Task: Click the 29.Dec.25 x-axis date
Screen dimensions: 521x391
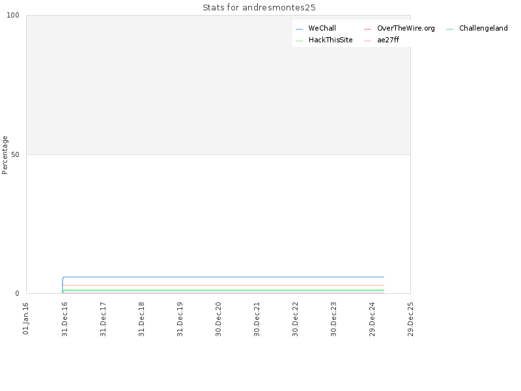Action: (410, 319)
